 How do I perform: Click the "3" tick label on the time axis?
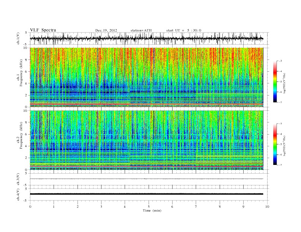click(101, 207)
